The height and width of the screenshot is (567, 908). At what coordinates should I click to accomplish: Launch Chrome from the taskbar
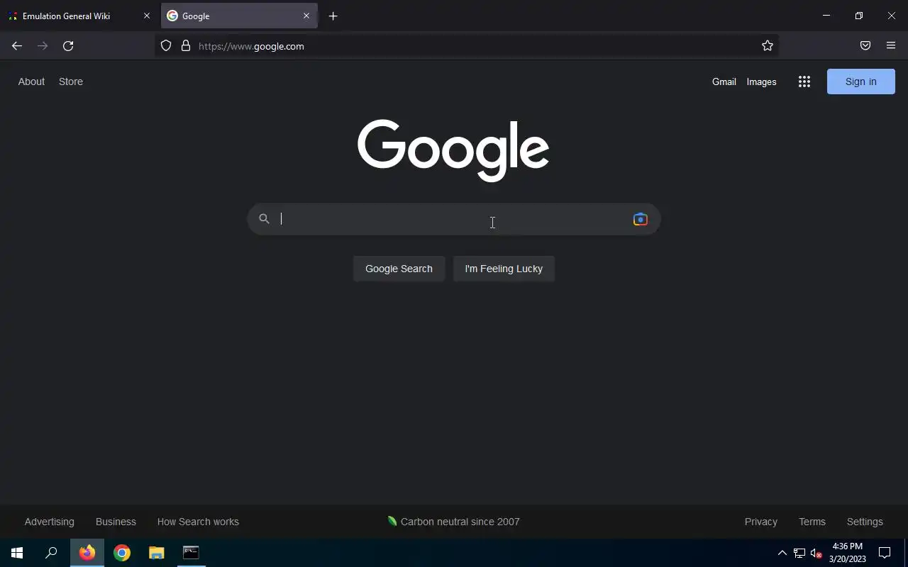[122, 553]
